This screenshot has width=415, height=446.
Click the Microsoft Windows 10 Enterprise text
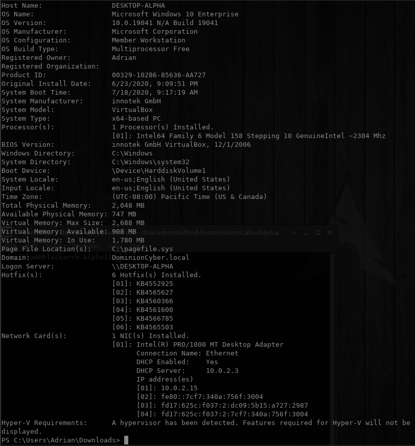[x=175, y=14]
